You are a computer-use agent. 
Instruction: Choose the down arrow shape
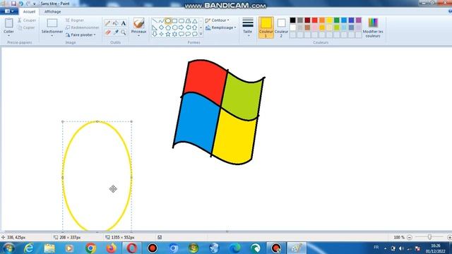[155, 34]
